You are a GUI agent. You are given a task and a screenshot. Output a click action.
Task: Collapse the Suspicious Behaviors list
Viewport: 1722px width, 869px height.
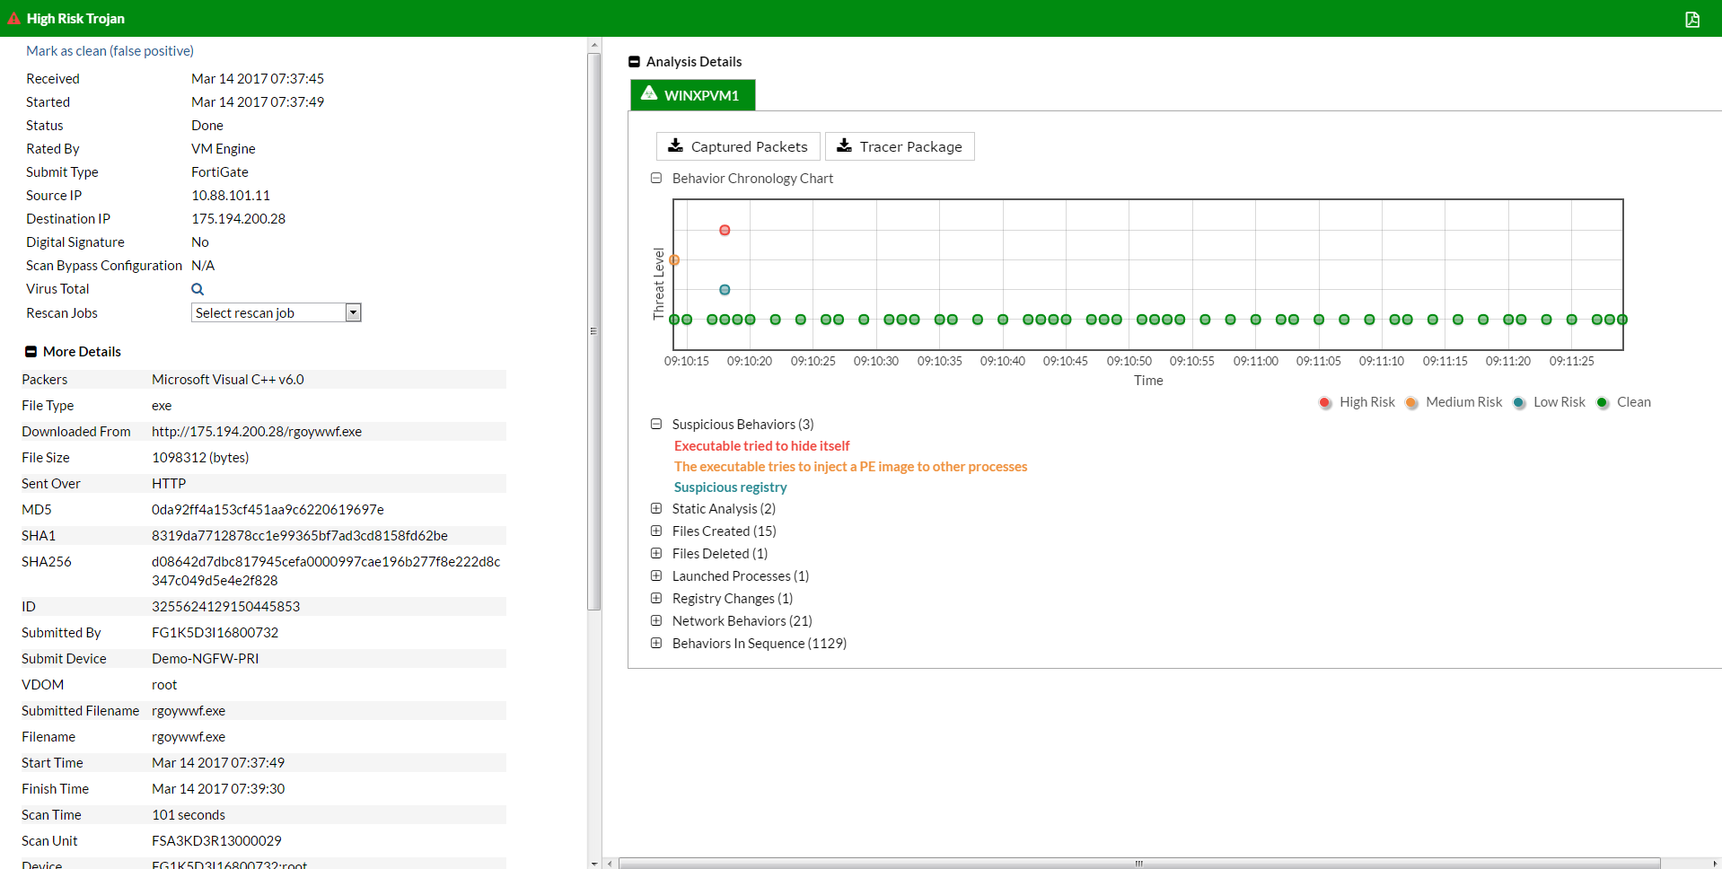tap(656, 424)
